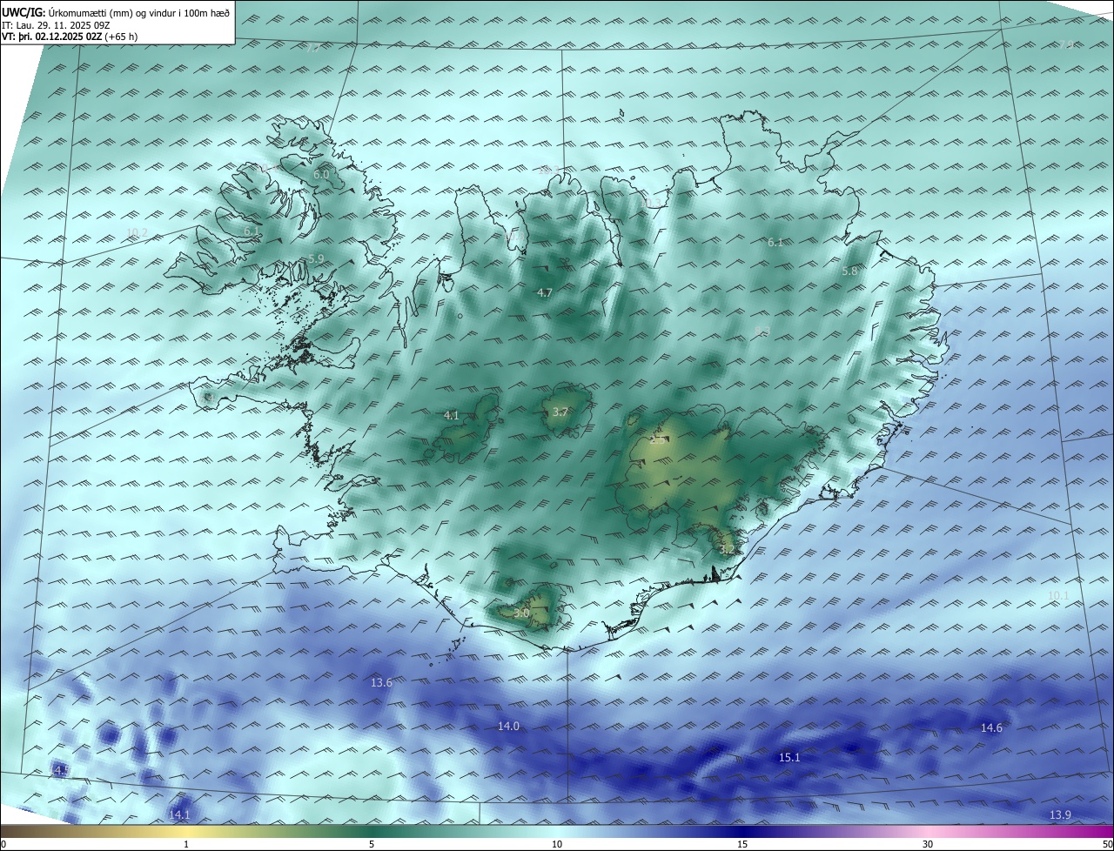This screenshot has height=851, width=1114.
Task: Click the 10.2 value over the western sea
Action: click(137, 232)
